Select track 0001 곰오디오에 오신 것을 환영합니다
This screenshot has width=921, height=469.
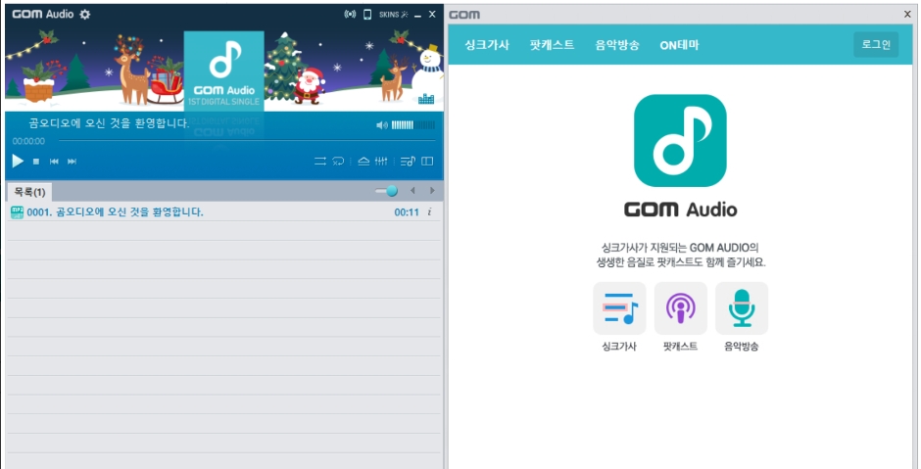click(223, 211)
